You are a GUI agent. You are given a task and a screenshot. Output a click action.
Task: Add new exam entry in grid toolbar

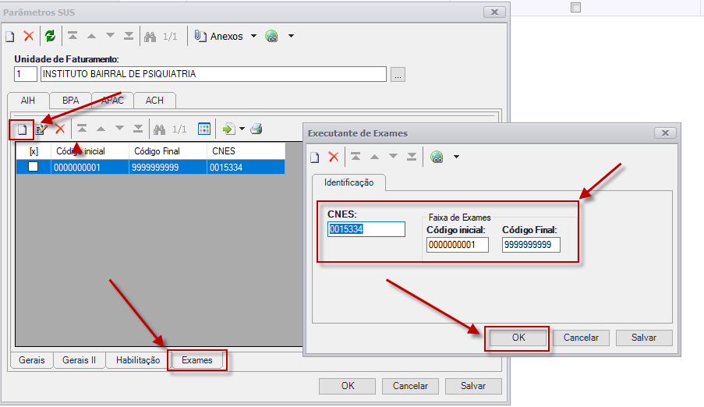[22, 130]
